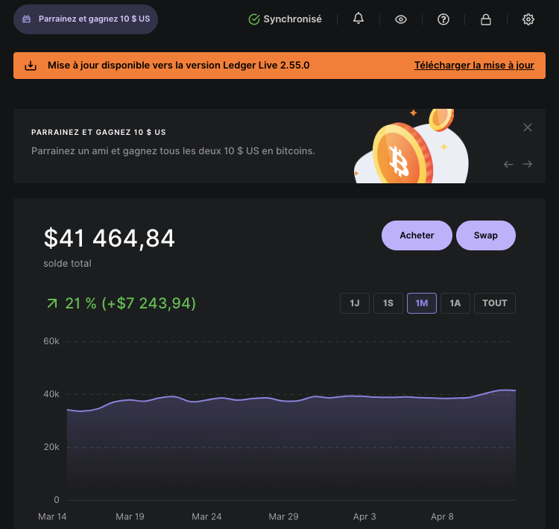This screenshot has width=559, height=529.
Task: Click the Synchronisé status indicator
Action: click(285, 19)
